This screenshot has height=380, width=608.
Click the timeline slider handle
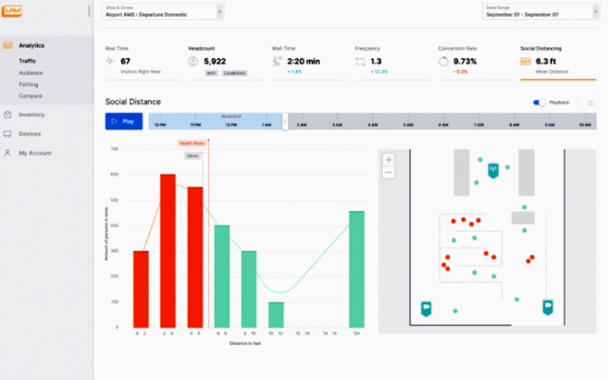tap(285, 121)
